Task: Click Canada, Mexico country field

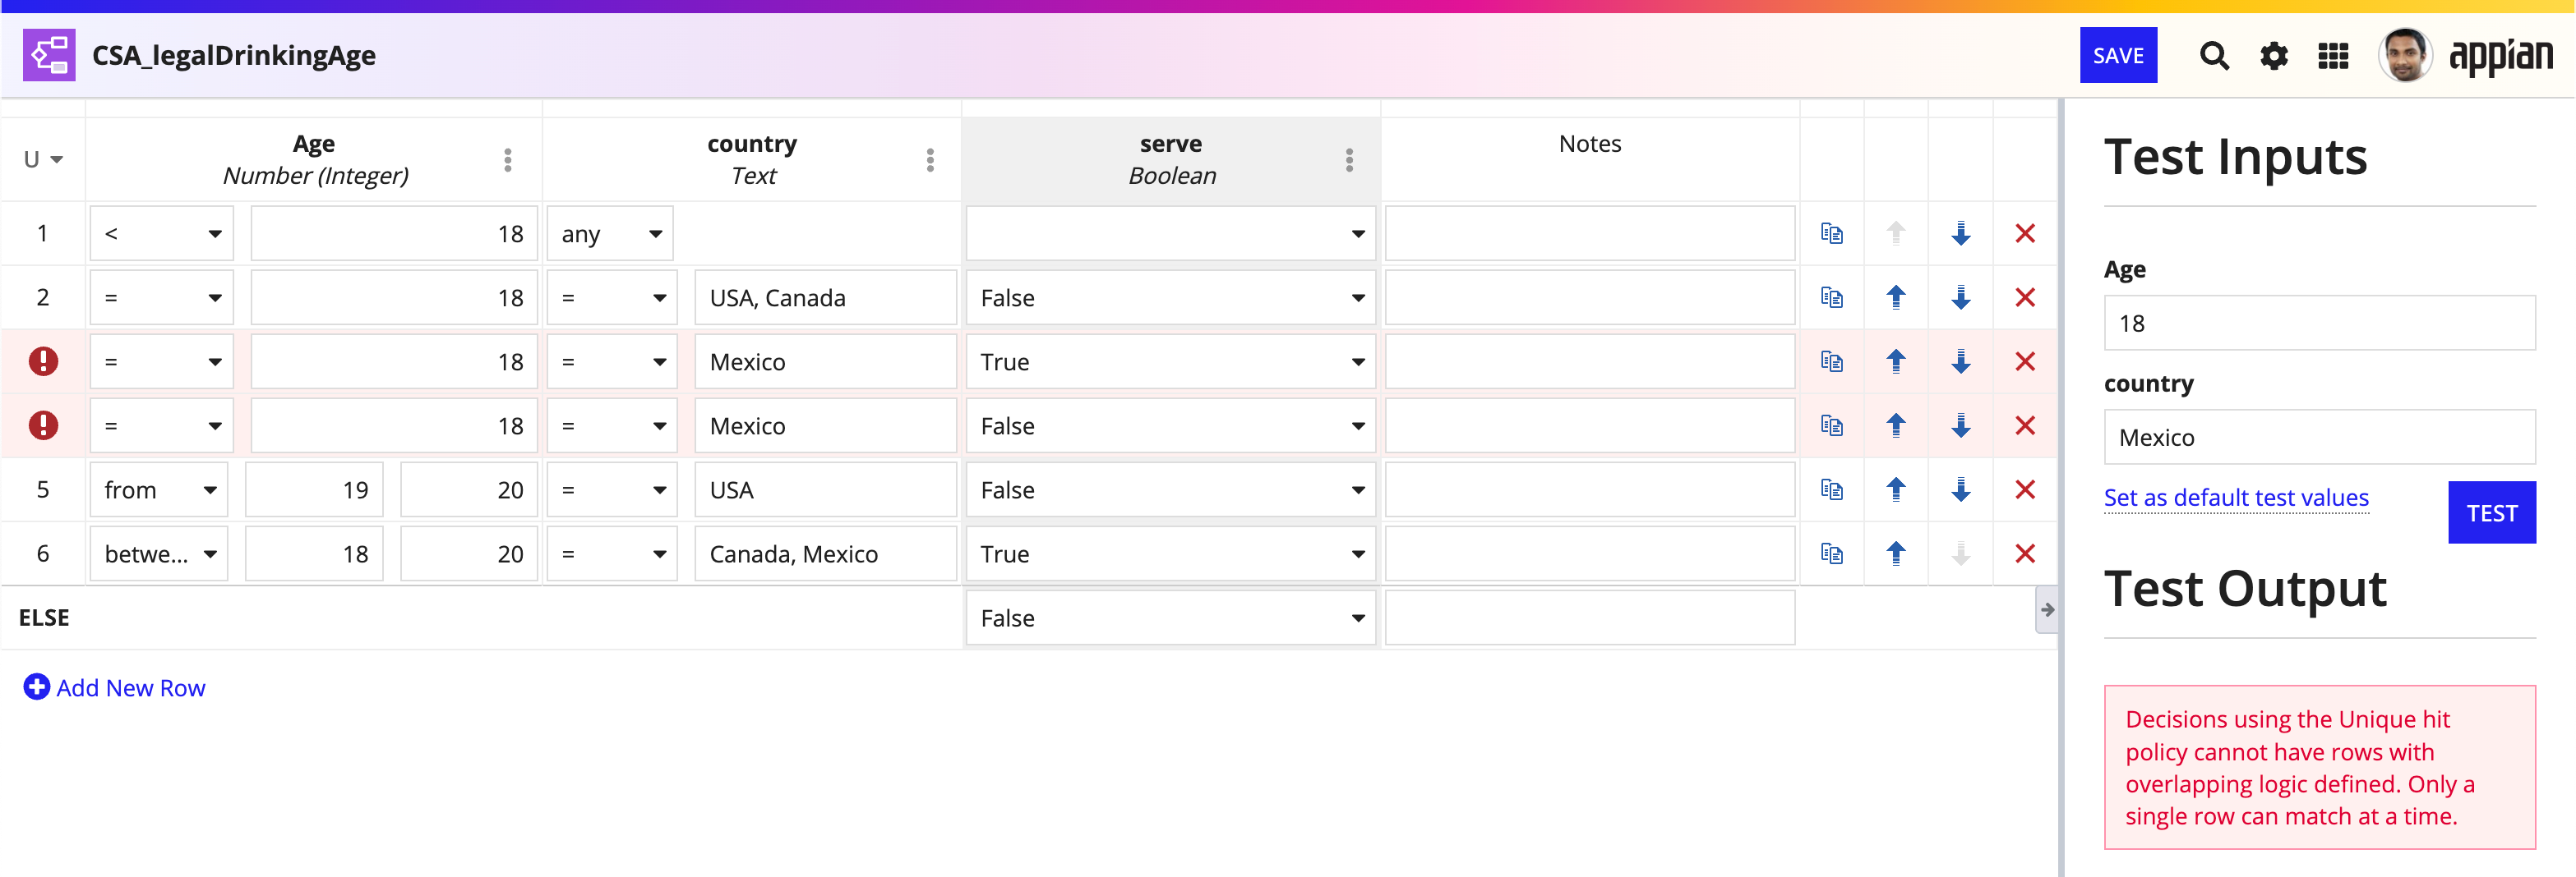Action: (825, 553)
